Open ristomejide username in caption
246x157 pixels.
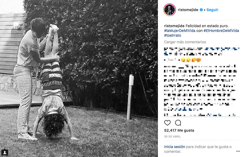coord(174,26)
